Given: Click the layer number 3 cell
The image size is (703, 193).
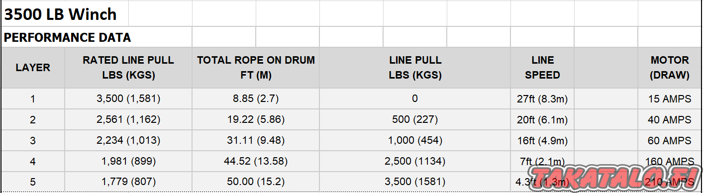Looking at the screenshot, I should click(33, 141).
